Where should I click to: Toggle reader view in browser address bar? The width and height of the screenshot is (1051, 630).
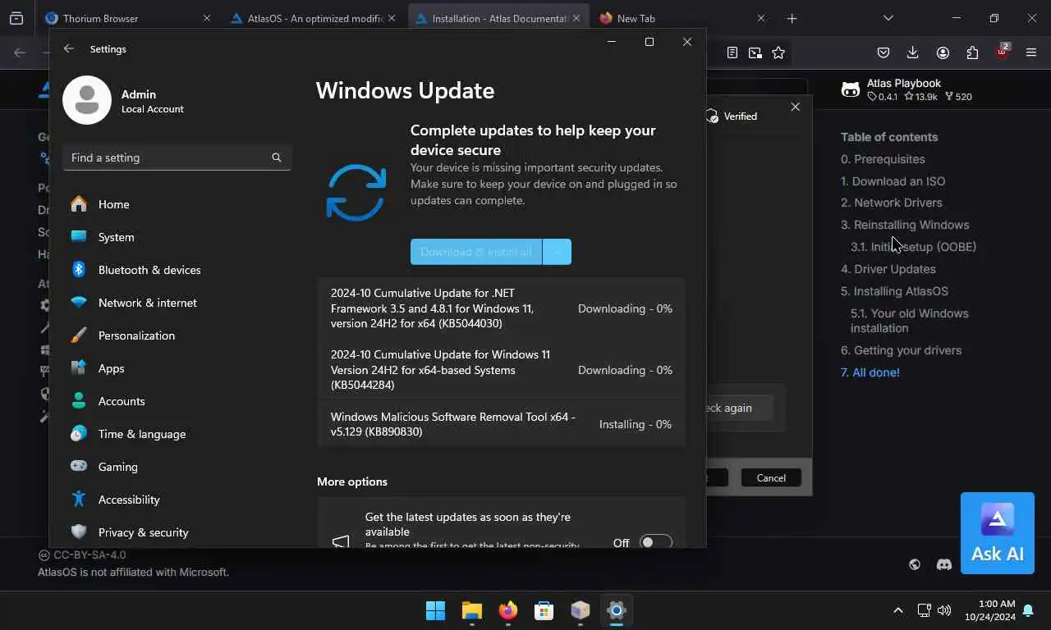click(732, 52)
